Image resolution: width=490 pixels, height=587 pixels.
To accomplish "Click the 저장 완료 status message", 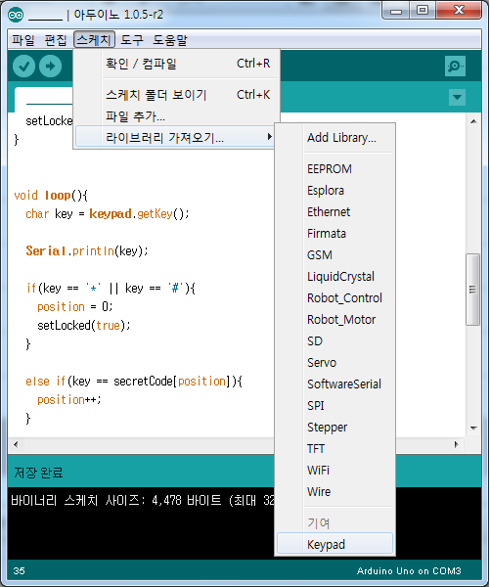I will click(x=38, y=473).
